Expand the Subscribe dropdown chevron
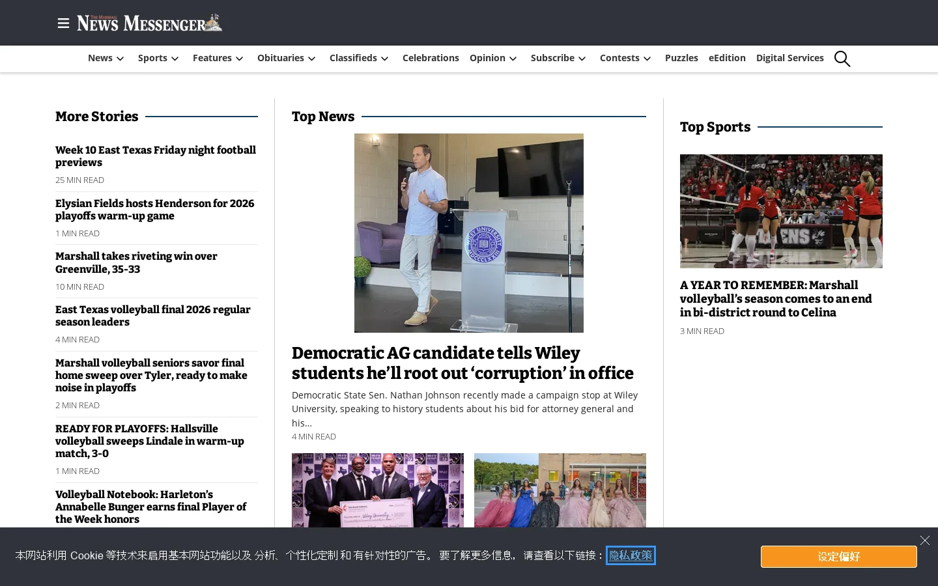Viewport: 938px width, 586px height. coord(582,59)
